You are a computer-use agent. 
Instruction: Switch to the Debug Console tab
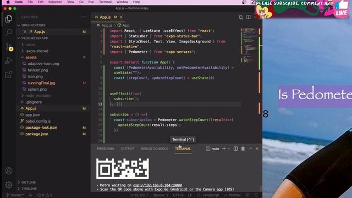tap(155, 148)
